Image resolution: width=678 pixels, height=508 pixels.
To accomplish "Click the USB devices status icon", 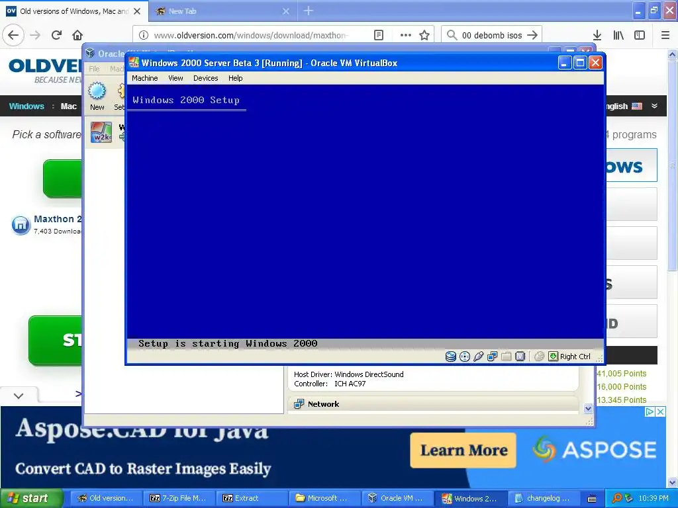I will (x=478, y=357).
